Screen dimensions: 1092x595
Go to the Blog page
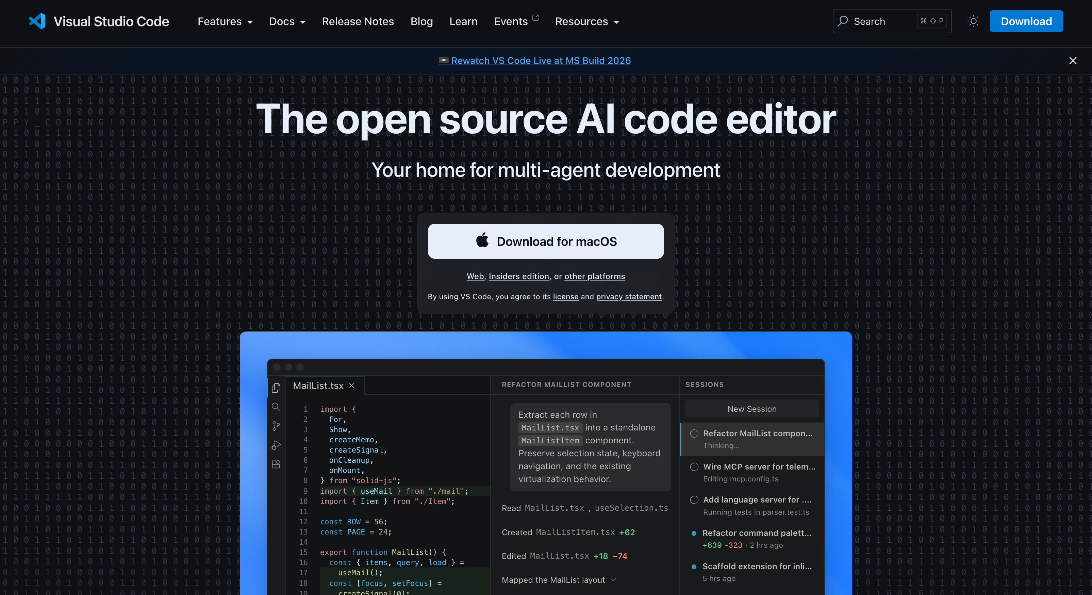click(x=421, y=21)
